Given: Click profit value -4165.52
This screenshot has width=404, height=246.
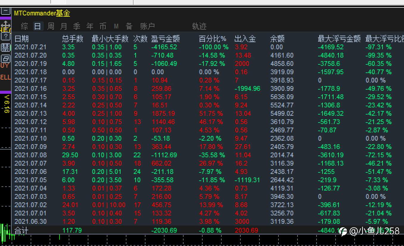Looking at the screenshot, I should [x=164, y=47].
